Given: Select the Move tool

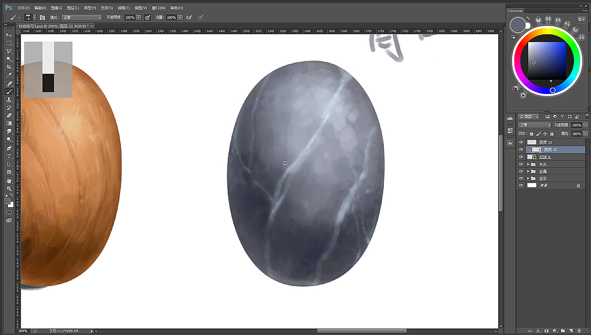Looking at the screenshot, I should (x=9, y=35).
